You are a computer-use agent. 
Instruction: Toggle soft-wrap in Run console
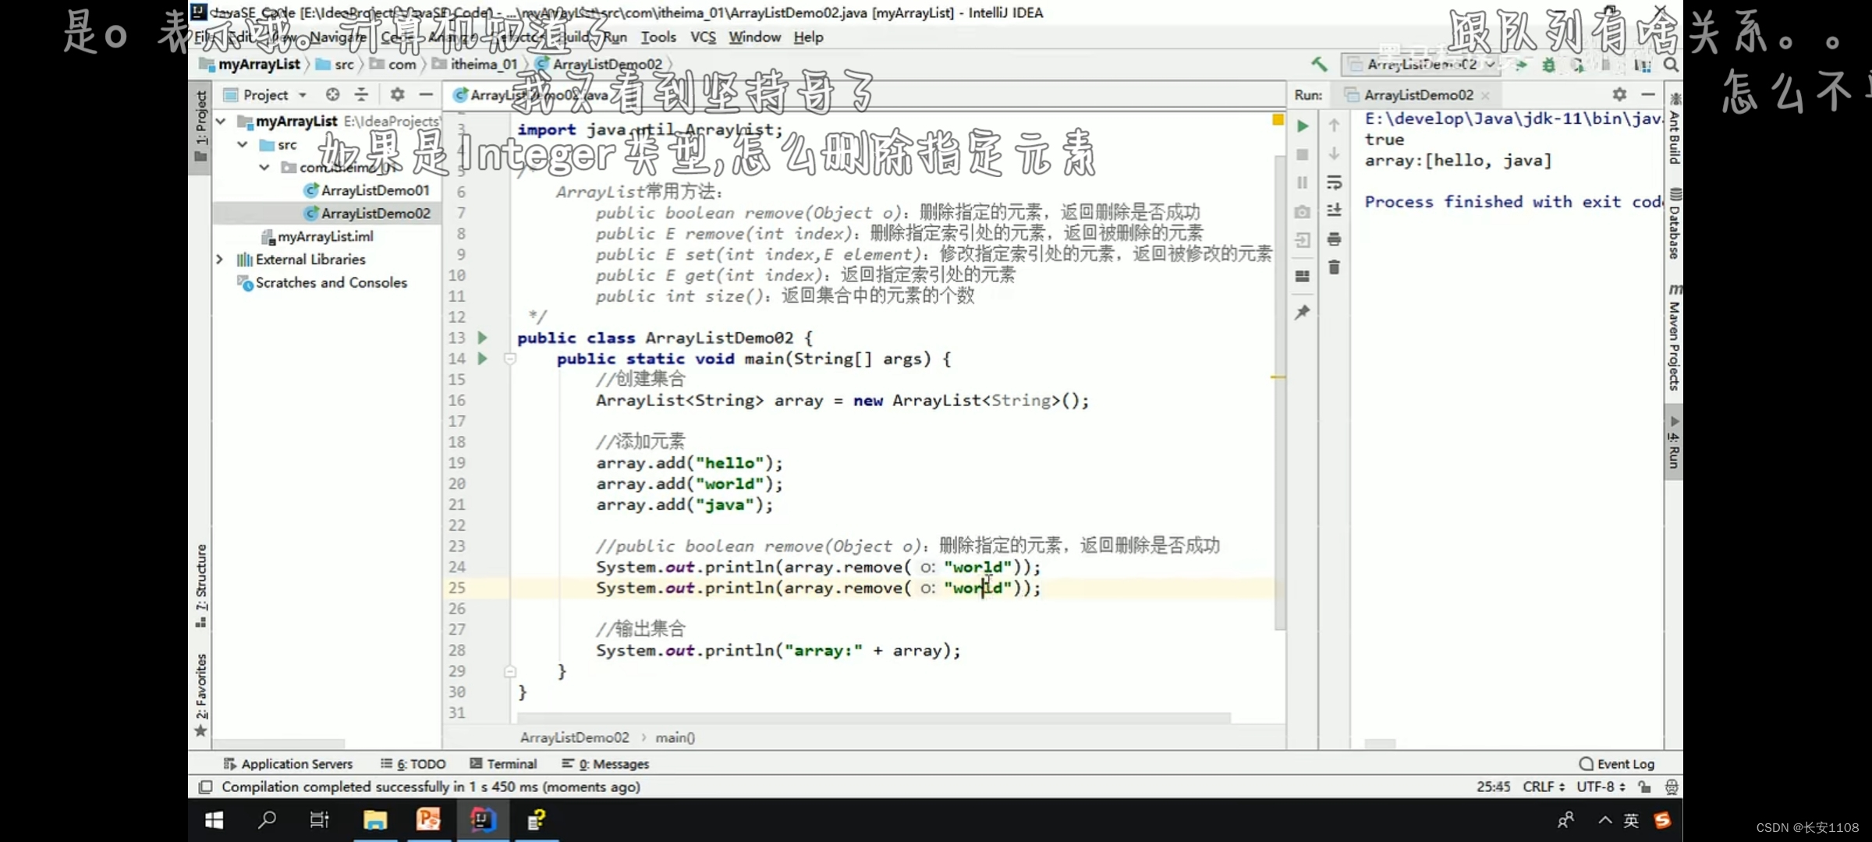click(1335, 182)
